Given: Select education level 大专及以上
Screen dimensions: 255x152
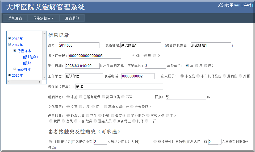Looking at the screenshot, I should tap(132, 106).
